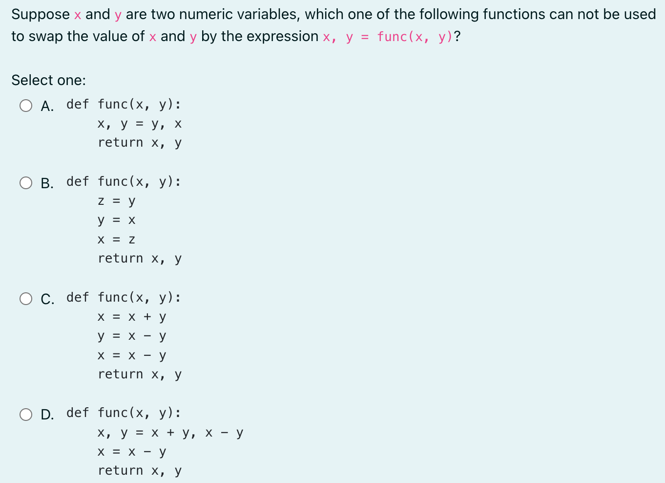Image resolution: width=665 pixels, height=483 pixels.
Task: Click the 'return x, y' line in option D
Action: tap(140, 470)
